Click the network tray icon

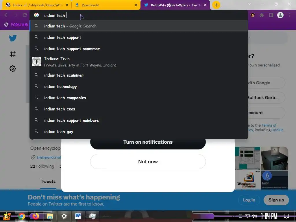coord(247,216)
